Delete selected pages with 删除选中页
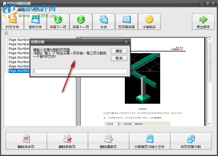 pyautogui.click(x=26, y=141)
